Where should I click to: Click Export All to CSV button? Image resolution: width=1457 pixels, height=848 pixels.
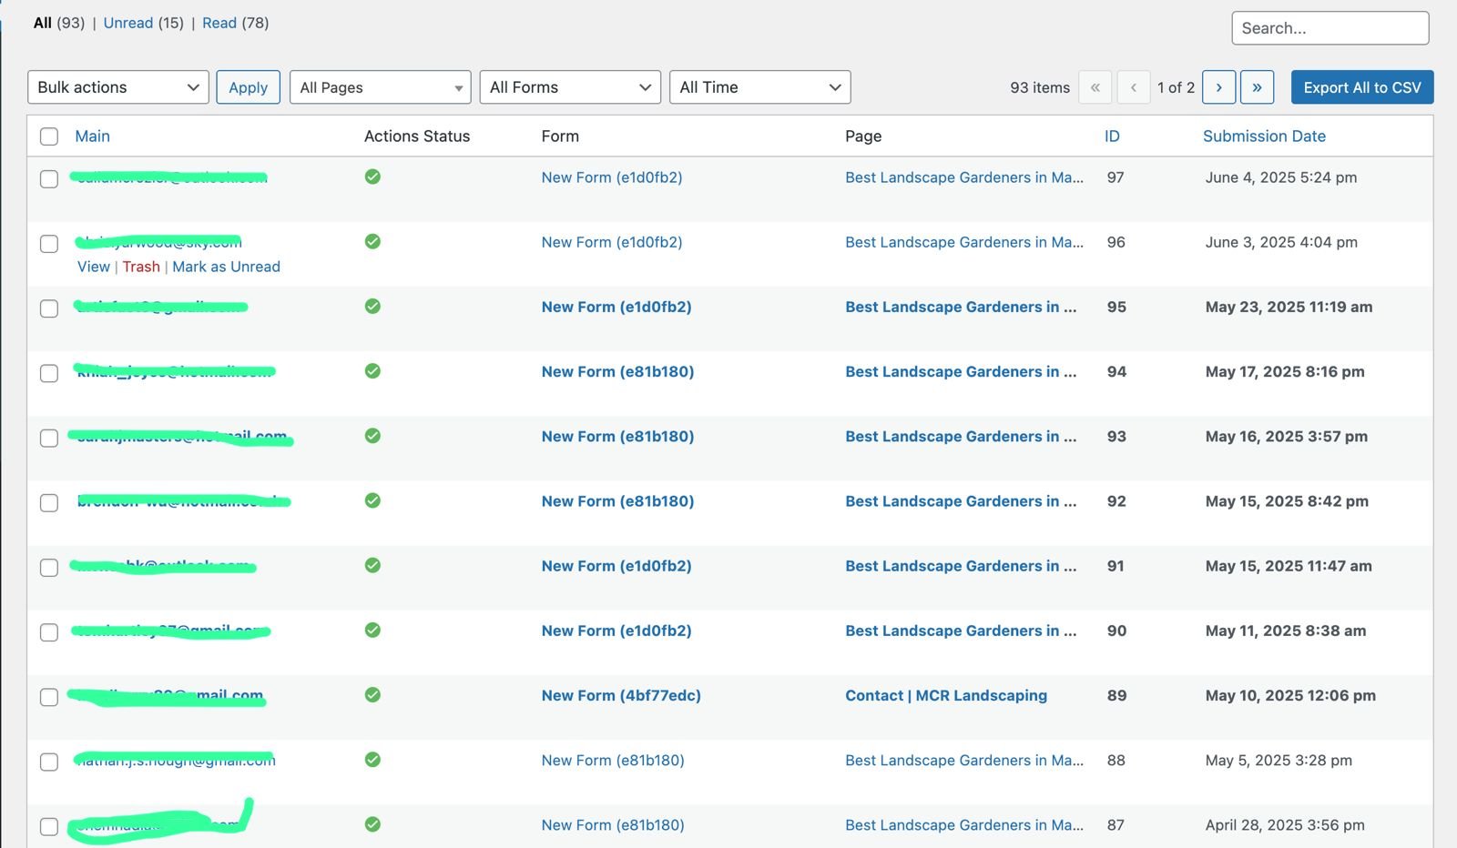point(1362,87)
